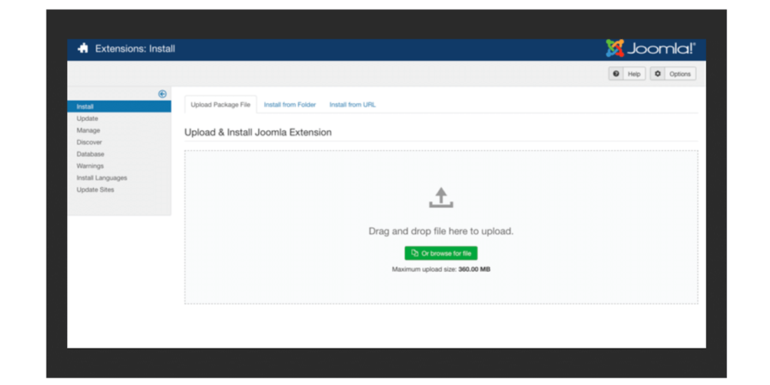Click the upload arrow icon
The width and height of the screenshot is (770, 385).
pos(441,197)
